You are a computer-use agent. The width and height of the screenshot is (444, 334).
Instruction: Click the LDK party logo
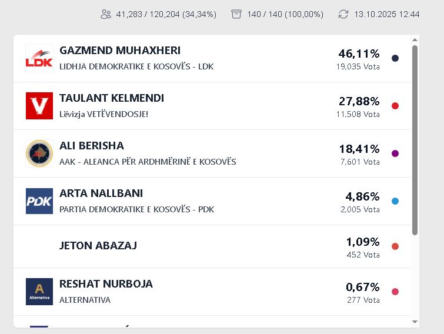click(x=39, y=58)
